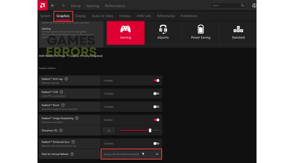This screenshot has width=294, height=163.
Task: Disable the Radeon Anti-Lag toggle
Action: pyautogui.click(x=156, y=81)
